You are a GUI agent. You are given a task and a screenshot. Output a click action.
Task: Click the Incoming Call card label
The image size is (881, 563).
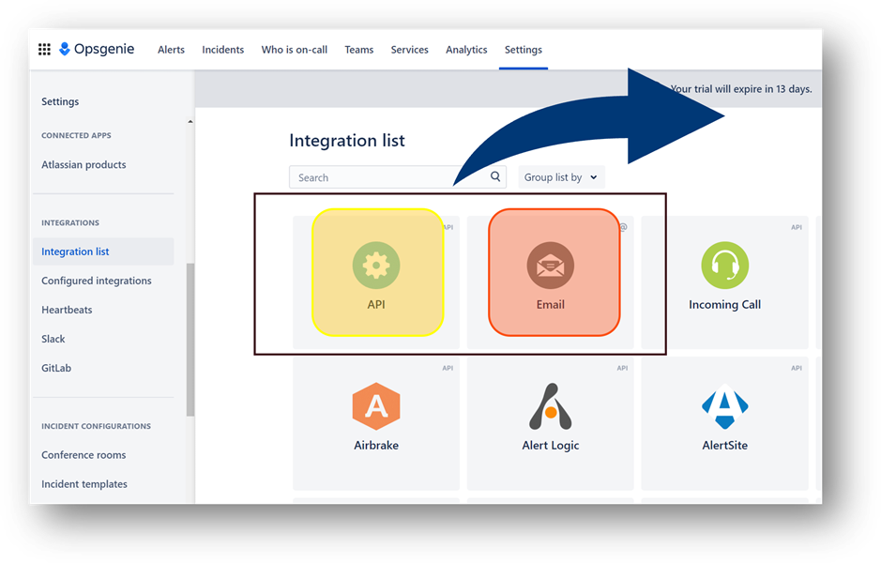725,305
